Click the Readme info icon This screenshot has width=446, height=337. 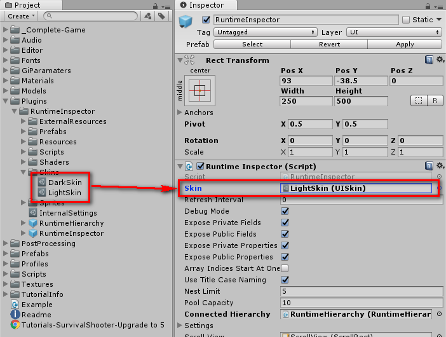(15, 315)
